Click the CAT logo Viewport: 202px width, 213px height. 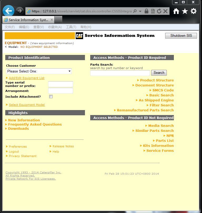(79, 36)
